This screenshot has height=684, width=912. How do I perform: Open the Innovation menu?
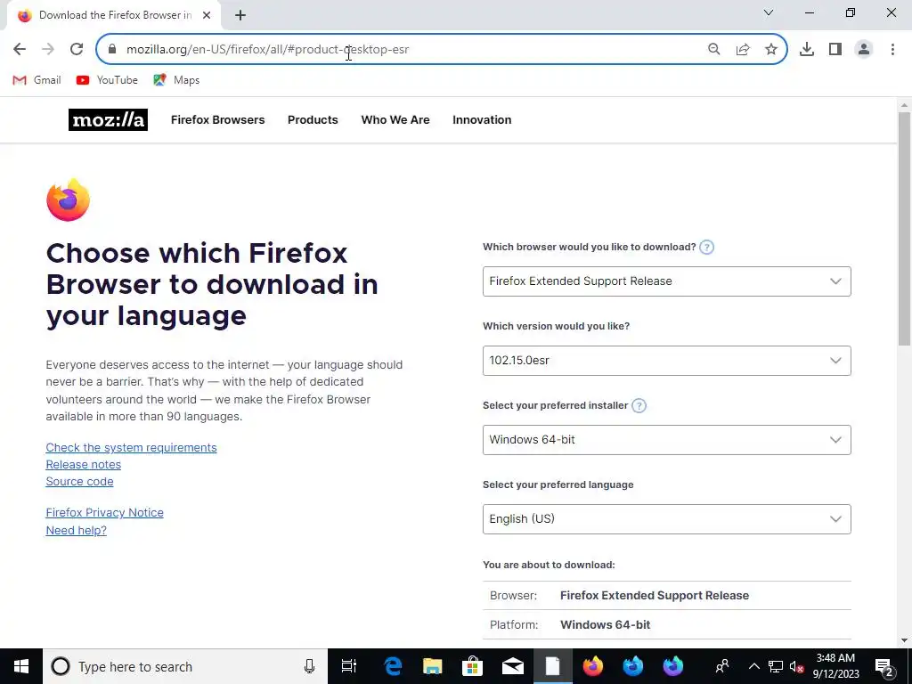(482, 120)
